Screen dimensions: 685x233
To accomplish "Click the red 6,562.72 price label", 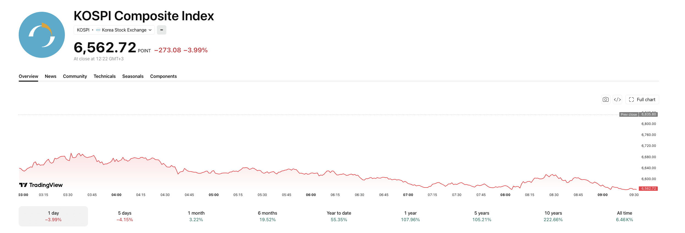I will (x=648, y=189).
